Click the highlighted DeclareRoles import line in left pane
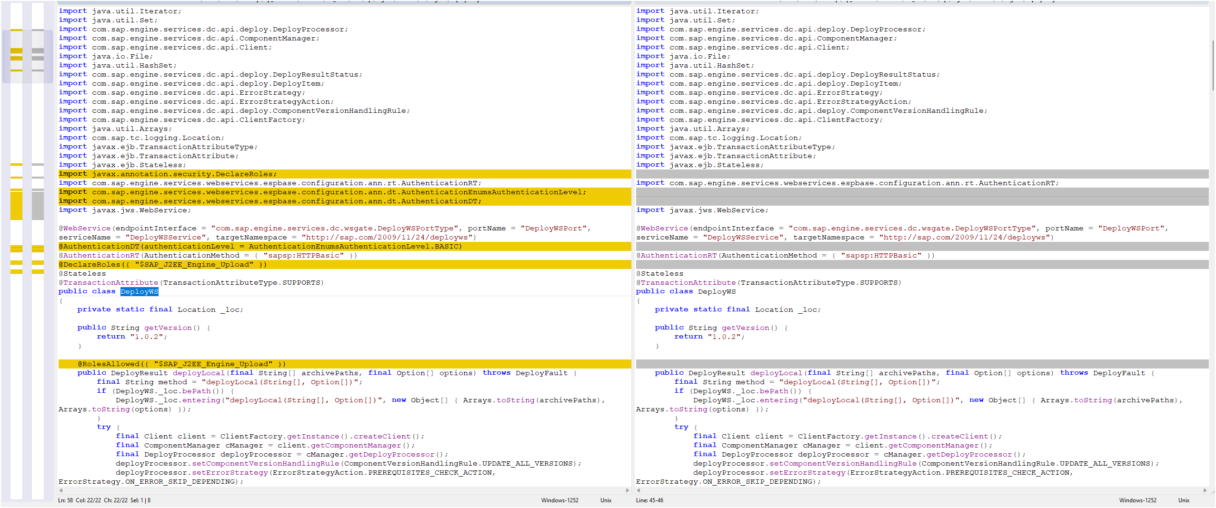Screen dimensions: 1216x508 [x=345, y=174]
